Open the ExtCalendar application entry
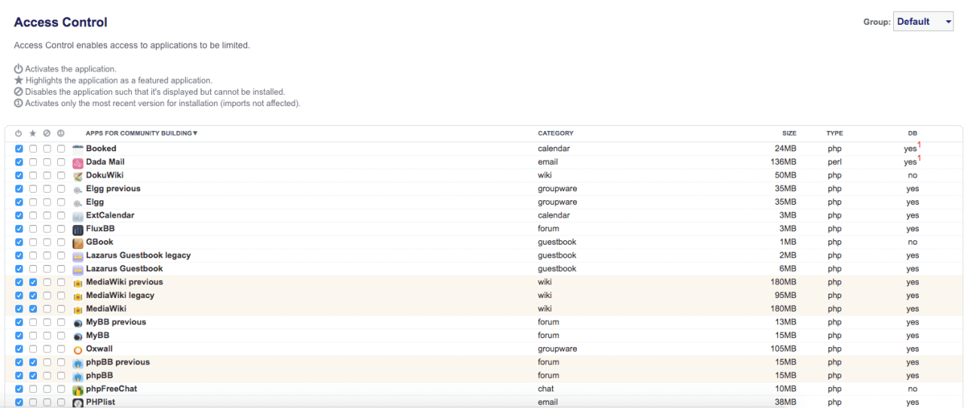Viewport: 964px width, 408px height. pyautogui.click(x=110, y=215)
